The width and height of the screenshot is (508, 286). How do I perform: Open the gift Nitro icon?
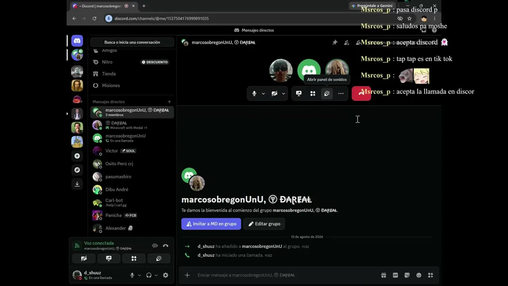point(384,275)
